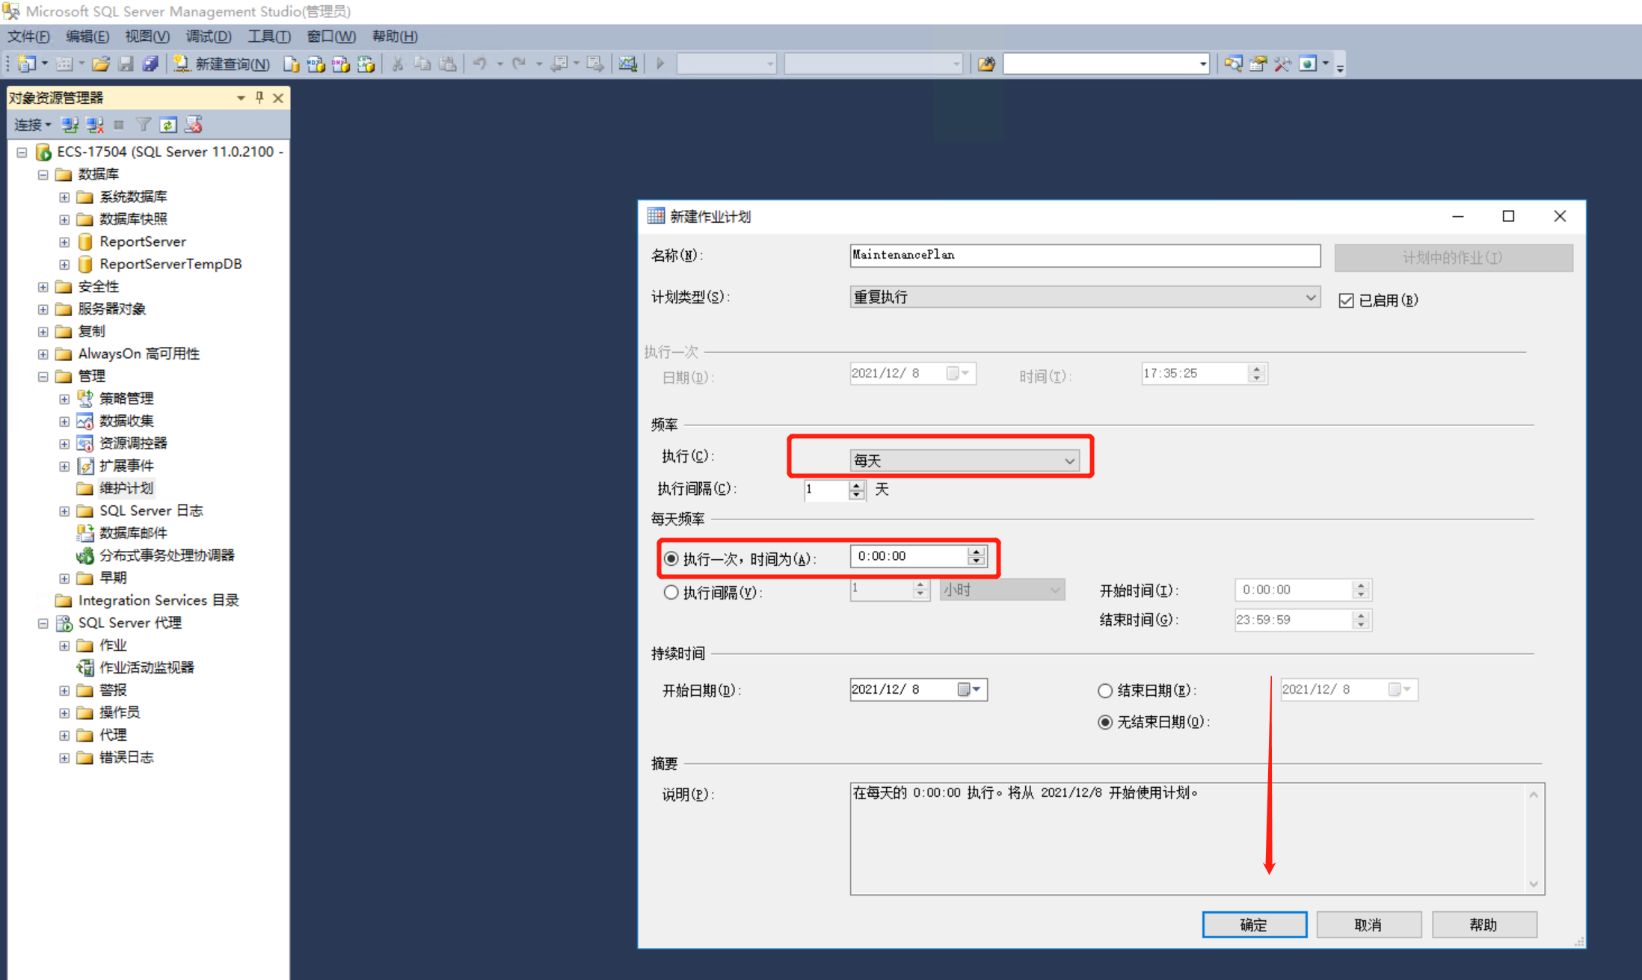Open the 工具(T) menu
Screen dimensions: 1642x980
(x=269, y=36)
